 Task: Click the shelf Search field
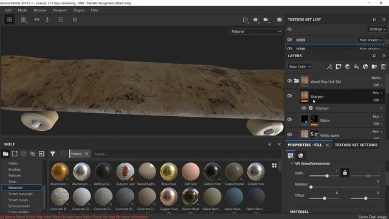pos(187,154)
